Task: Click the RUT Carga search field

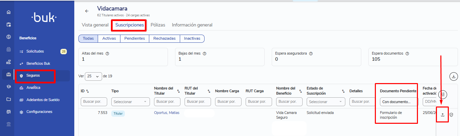Action: [x=259, y=102]
